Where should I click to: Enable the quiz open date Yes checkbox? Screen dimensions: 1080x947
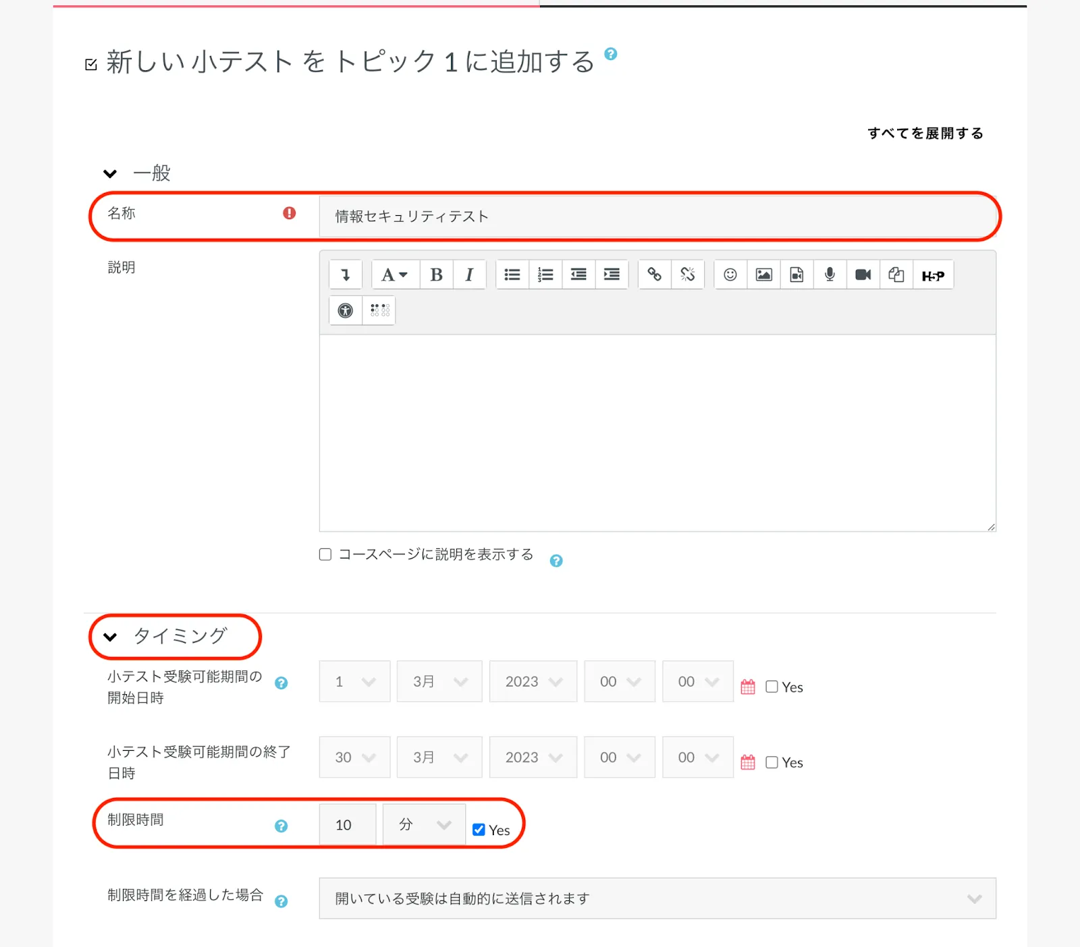pyautogui.click(x=772, y=687)
